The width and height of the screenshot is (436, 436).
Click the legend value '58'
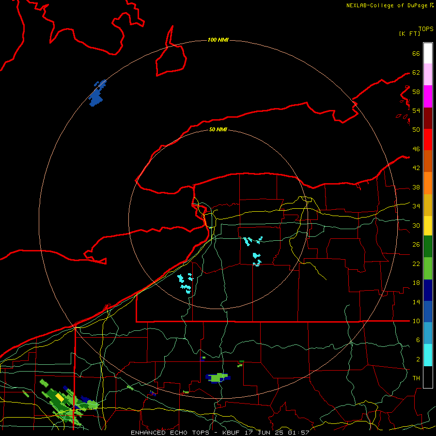coord(416,92)
